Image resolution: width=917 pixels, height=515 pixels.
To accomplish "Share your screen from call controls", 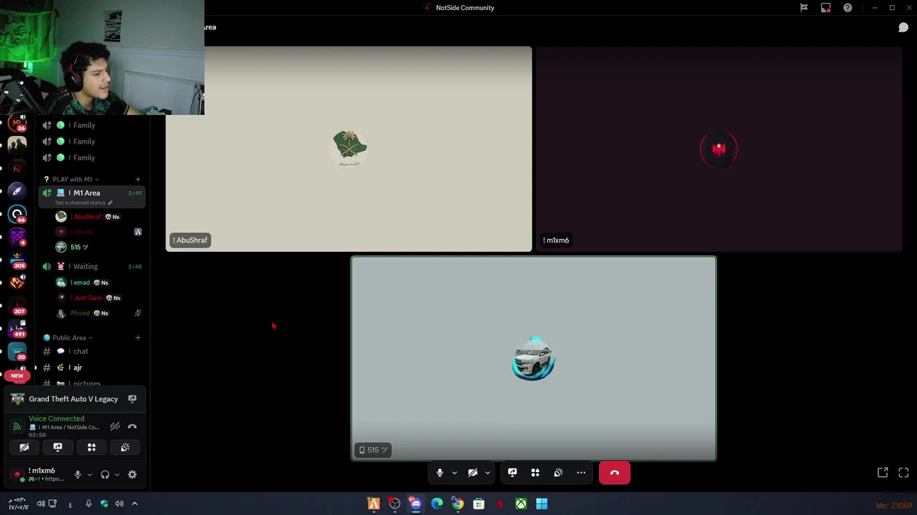I will point(512,473).
